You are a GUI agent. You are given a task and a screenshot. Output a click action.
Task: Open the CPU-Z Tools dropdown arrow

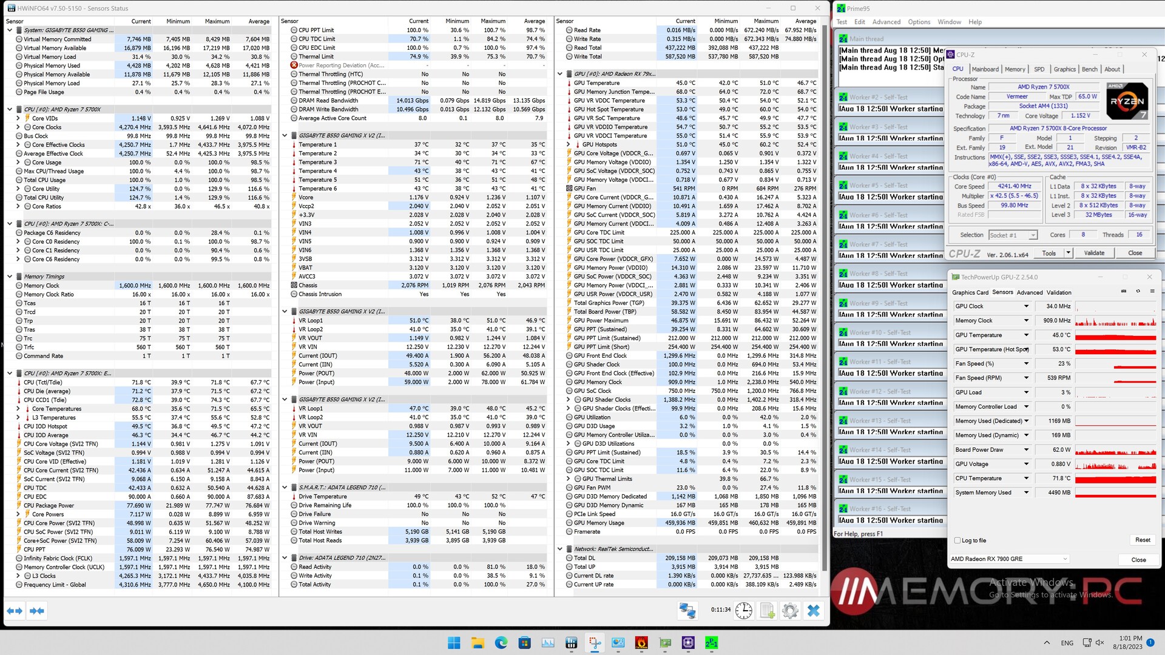pyautogui.click(x=1069, y=253)
